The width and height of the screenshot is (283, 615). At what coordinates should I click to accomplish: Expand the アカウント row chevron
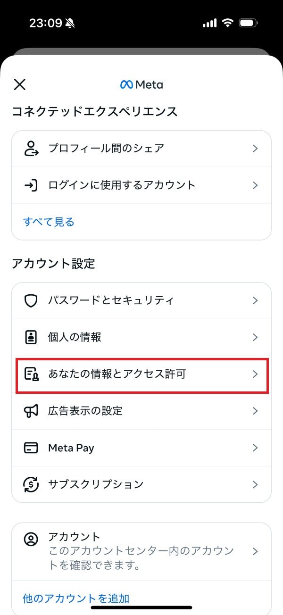(255, 551)
